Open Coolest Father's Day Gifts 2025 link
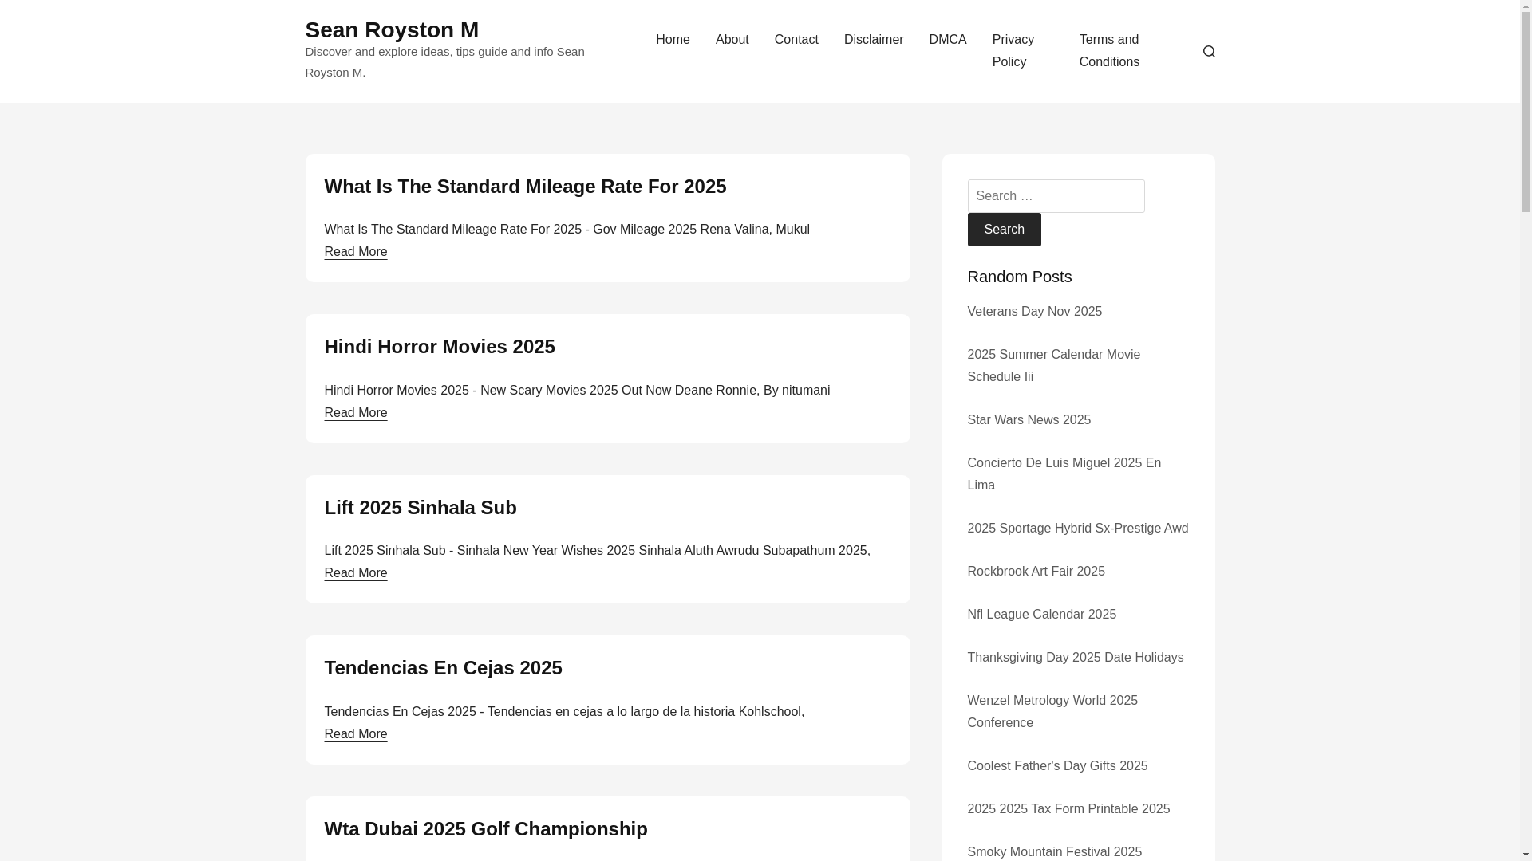Image resolution: width=1532 pixels, height=861 pixels. (1057, 766)
